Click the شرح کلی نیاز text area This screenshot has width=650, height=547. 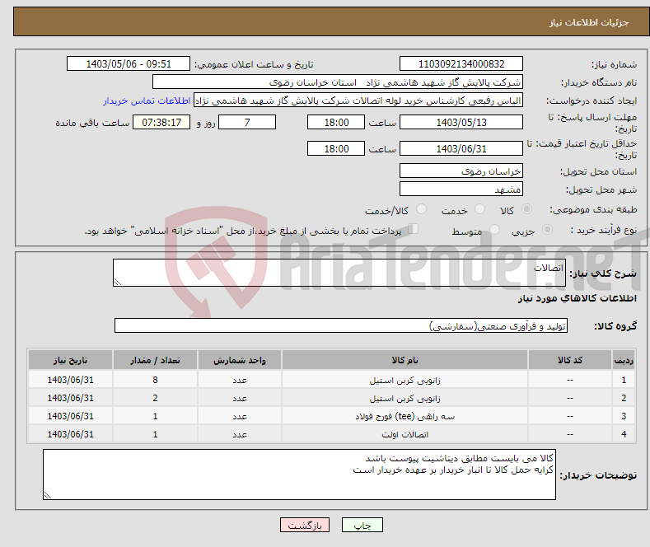[339, 273]
